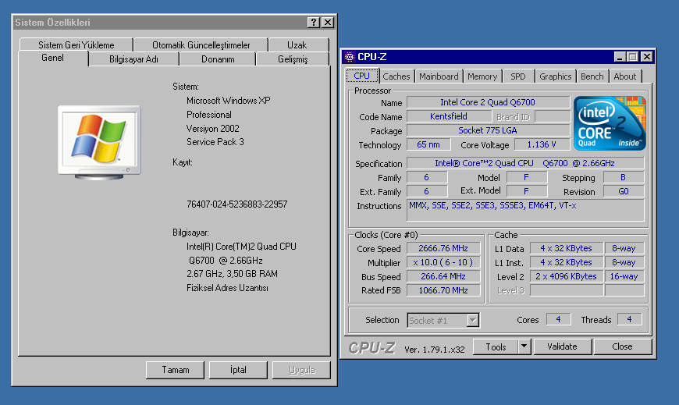Switch to the Mainboard tab in CPU-Z
The image size is (679, 405).
tap(439, 76)
